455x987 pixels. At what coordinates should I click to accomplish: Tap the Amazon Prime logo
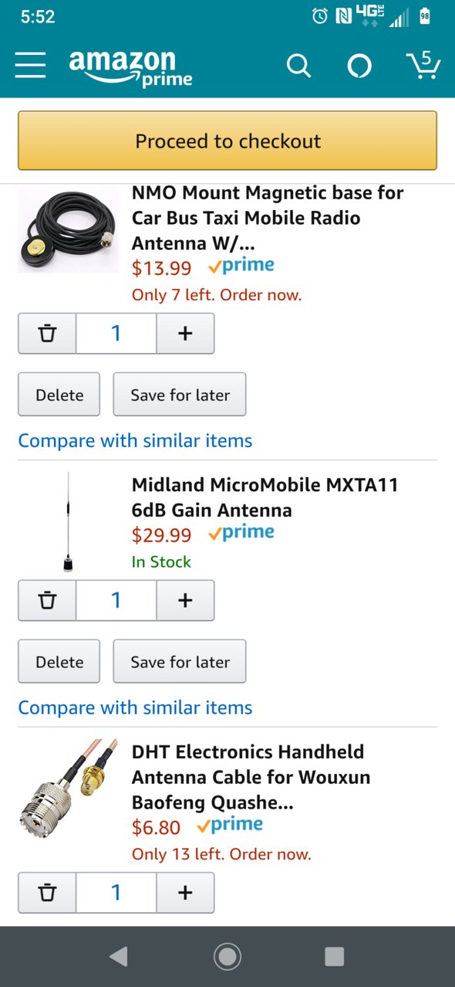130,68
